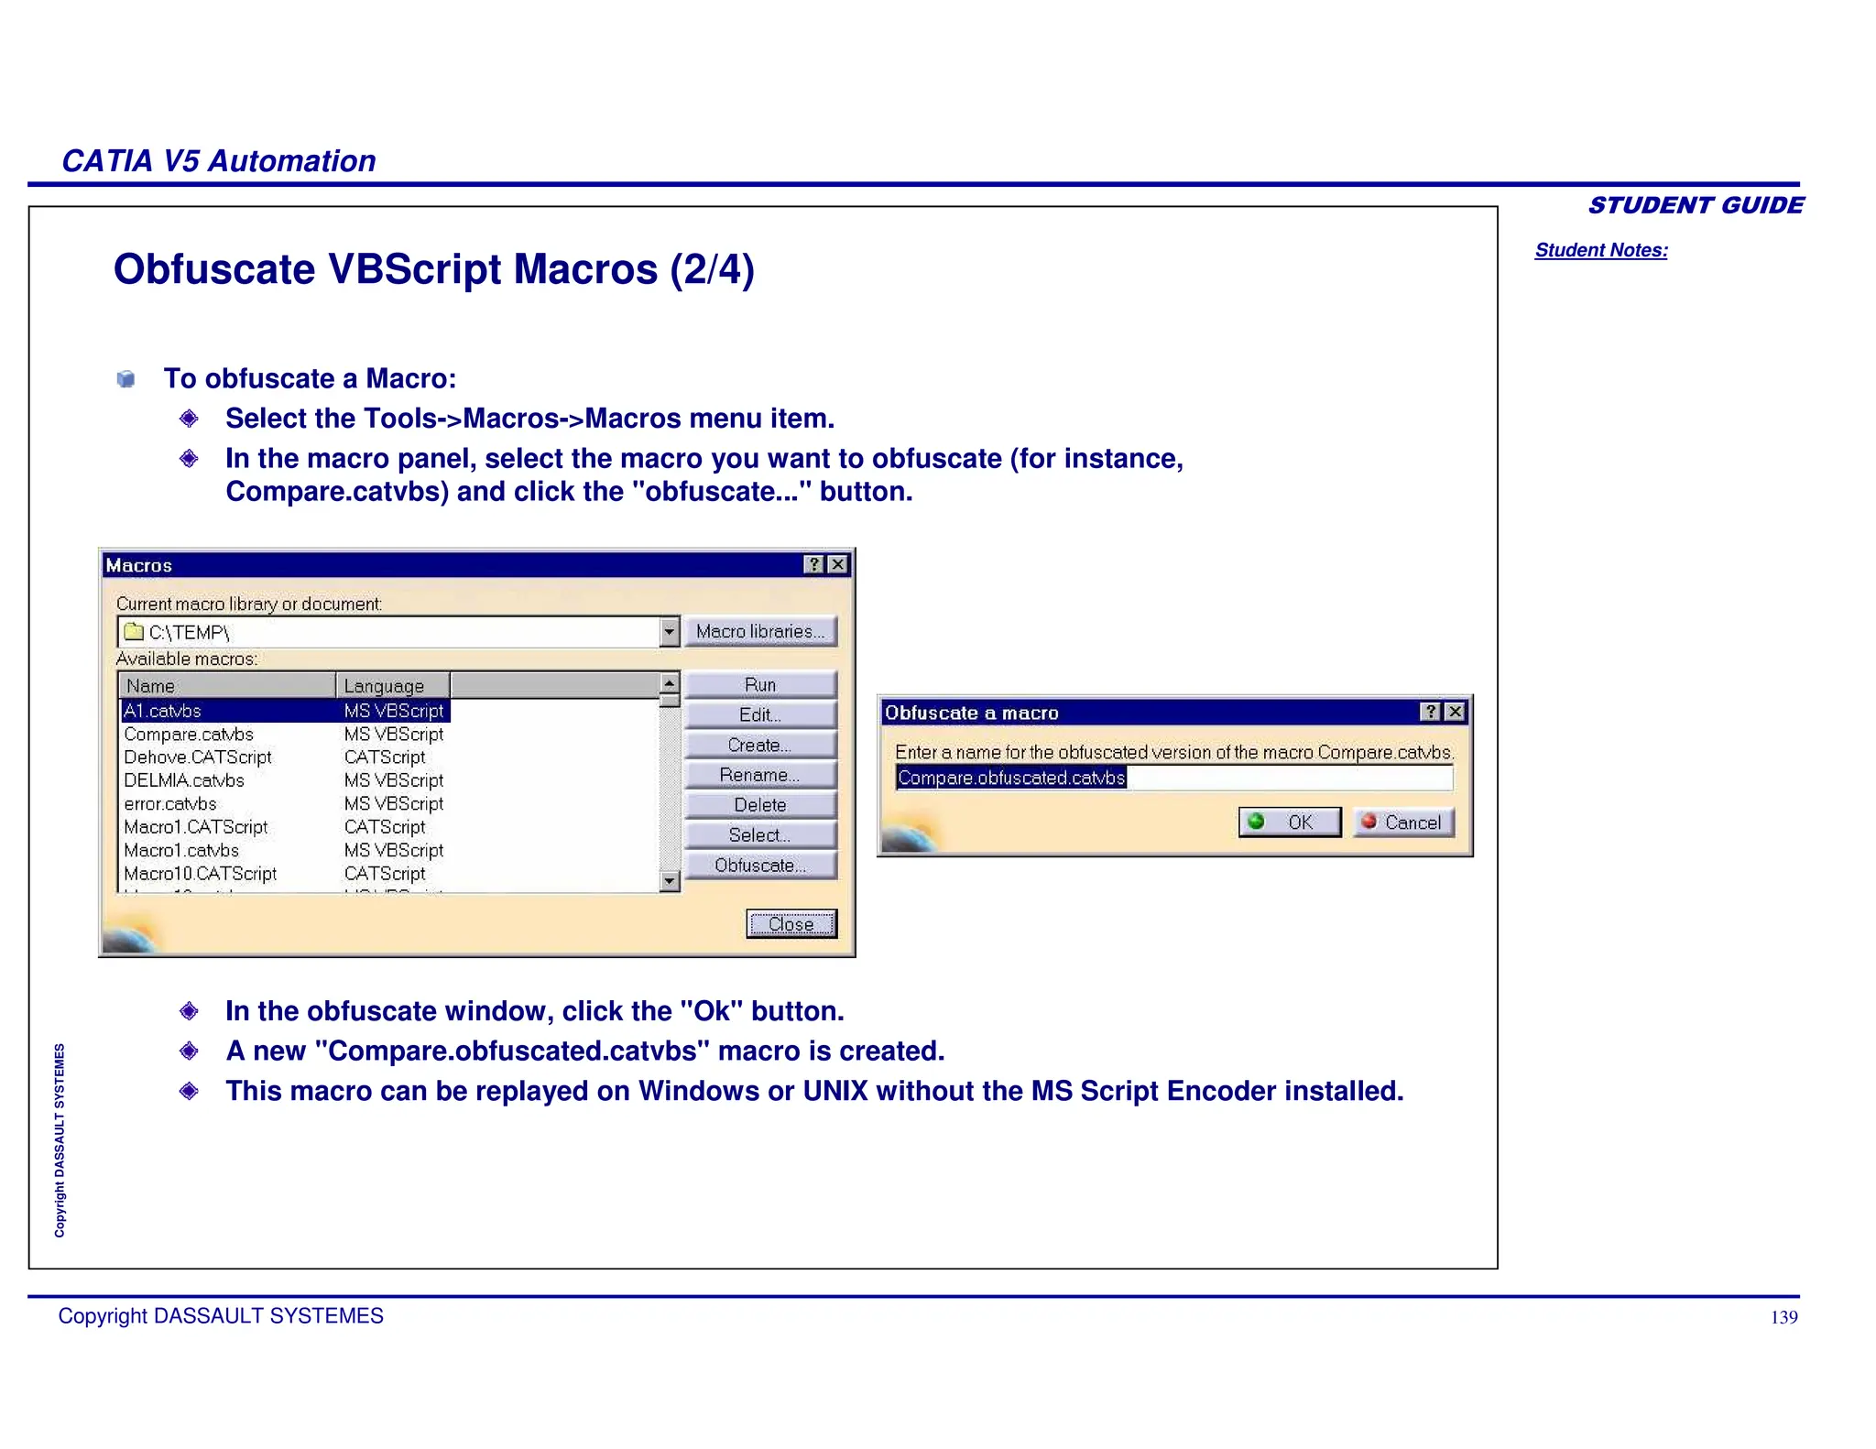Screen dimensions: 1876x1449
Task: Click the help icon in Macros title bar
Action: [814, 564]
